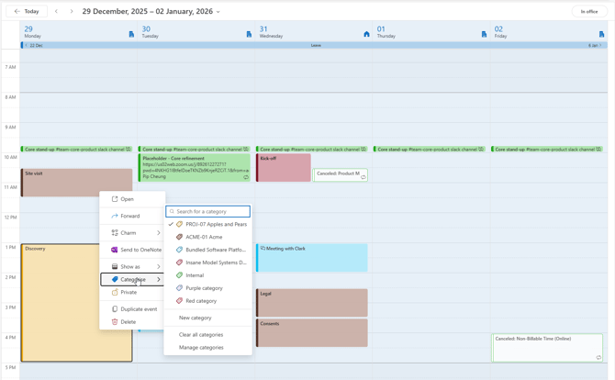Toggle the Internal category tag
Viewport: 615px width, 380px height.
[x=195, y=275]
